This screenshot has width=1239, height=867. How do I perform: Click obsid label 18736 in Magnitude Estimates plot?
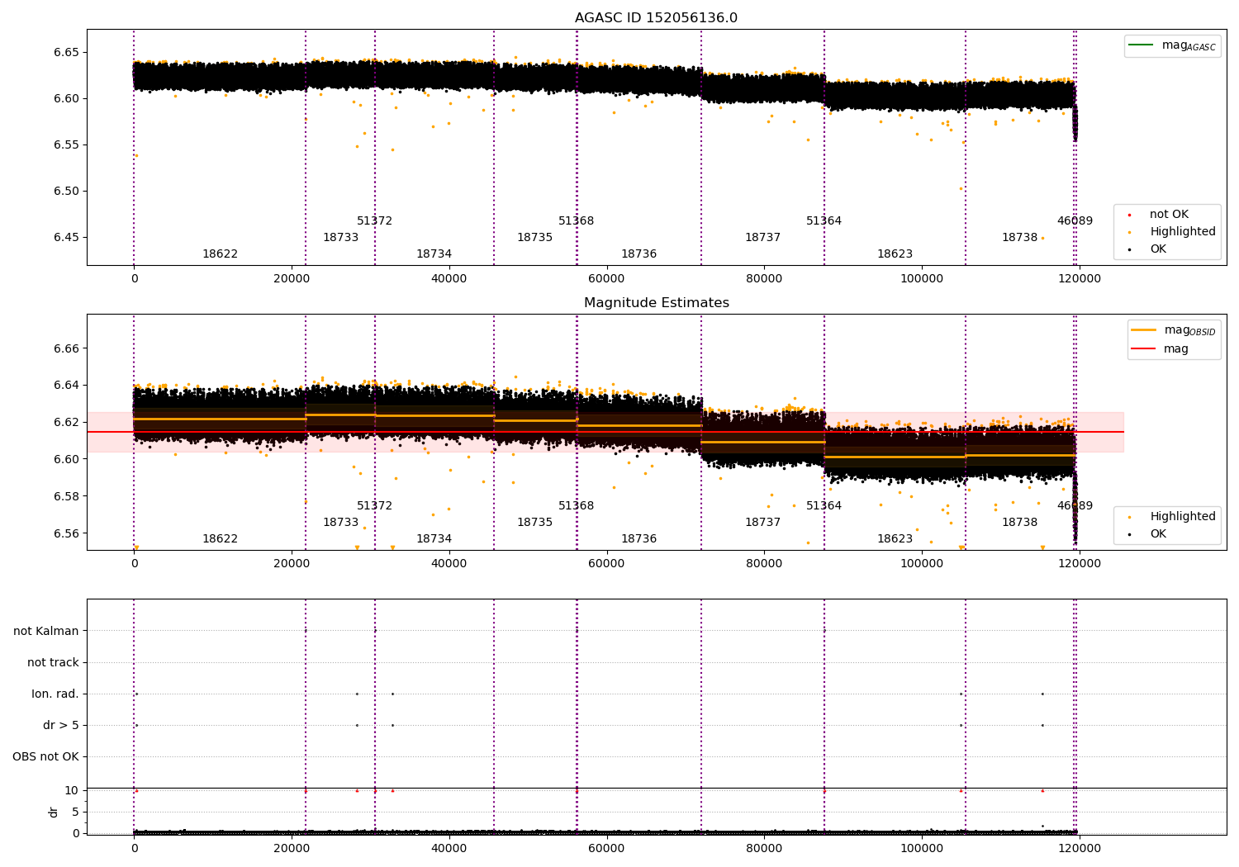coord(638,539)
